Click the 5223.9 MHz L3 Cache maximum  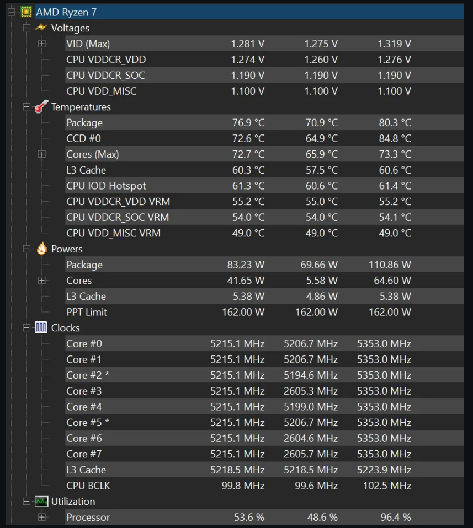pyautogui.click(x=384, y=470)
